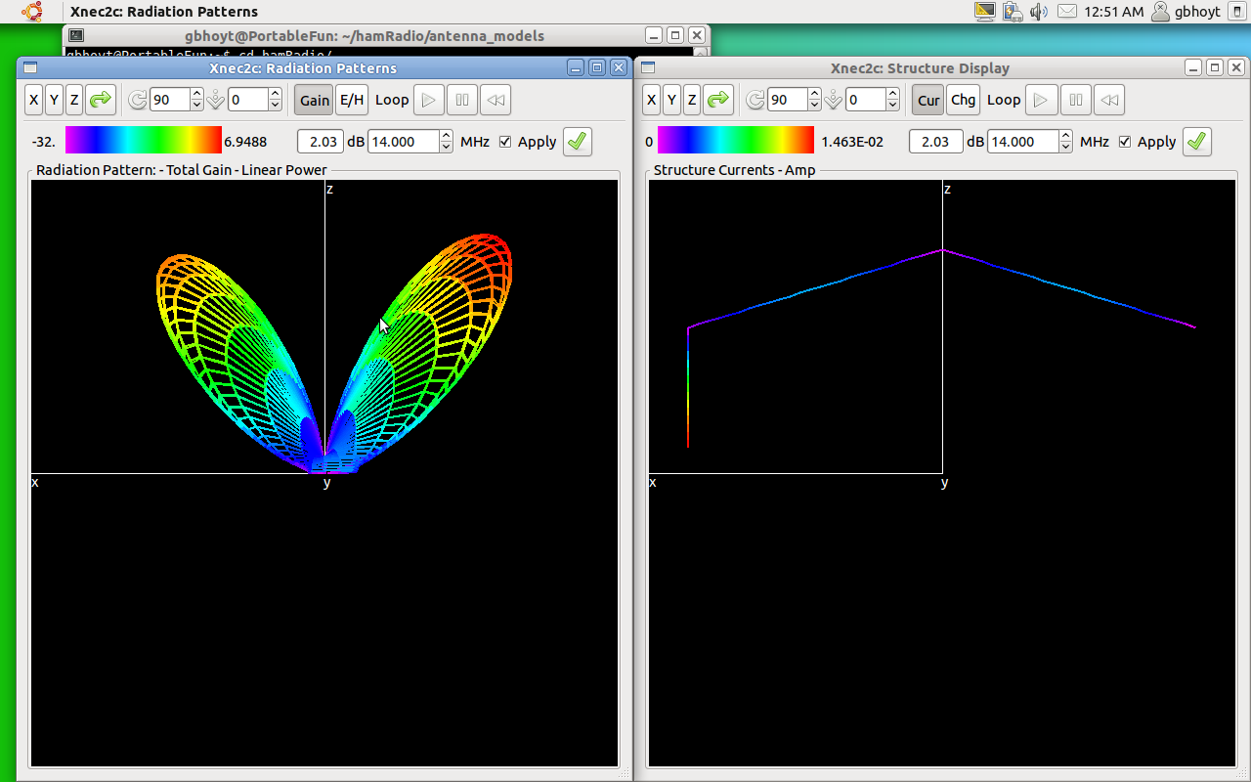Click green checkmark button in Structure Display

click(x=1197, y=141)
